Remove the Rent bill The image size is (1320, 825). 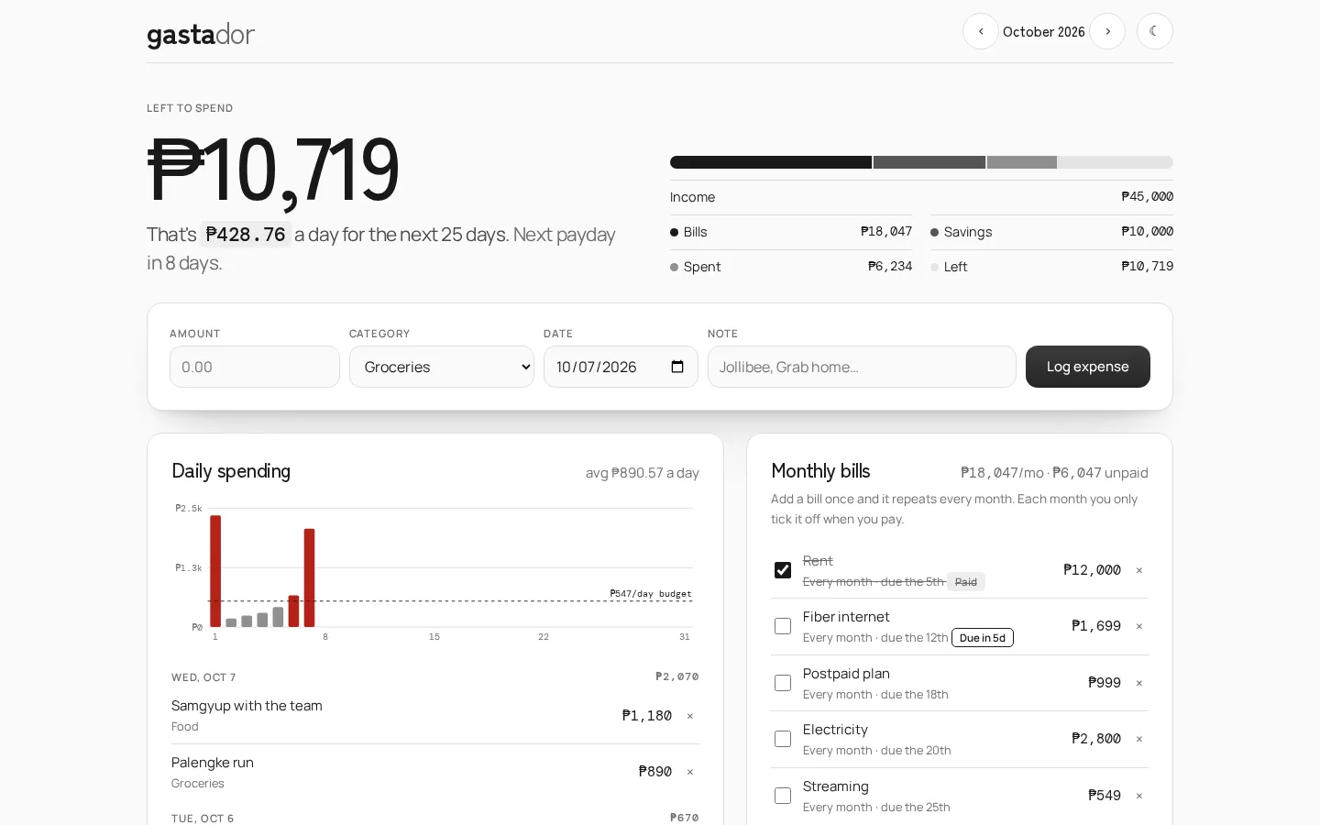(1139, 570)
